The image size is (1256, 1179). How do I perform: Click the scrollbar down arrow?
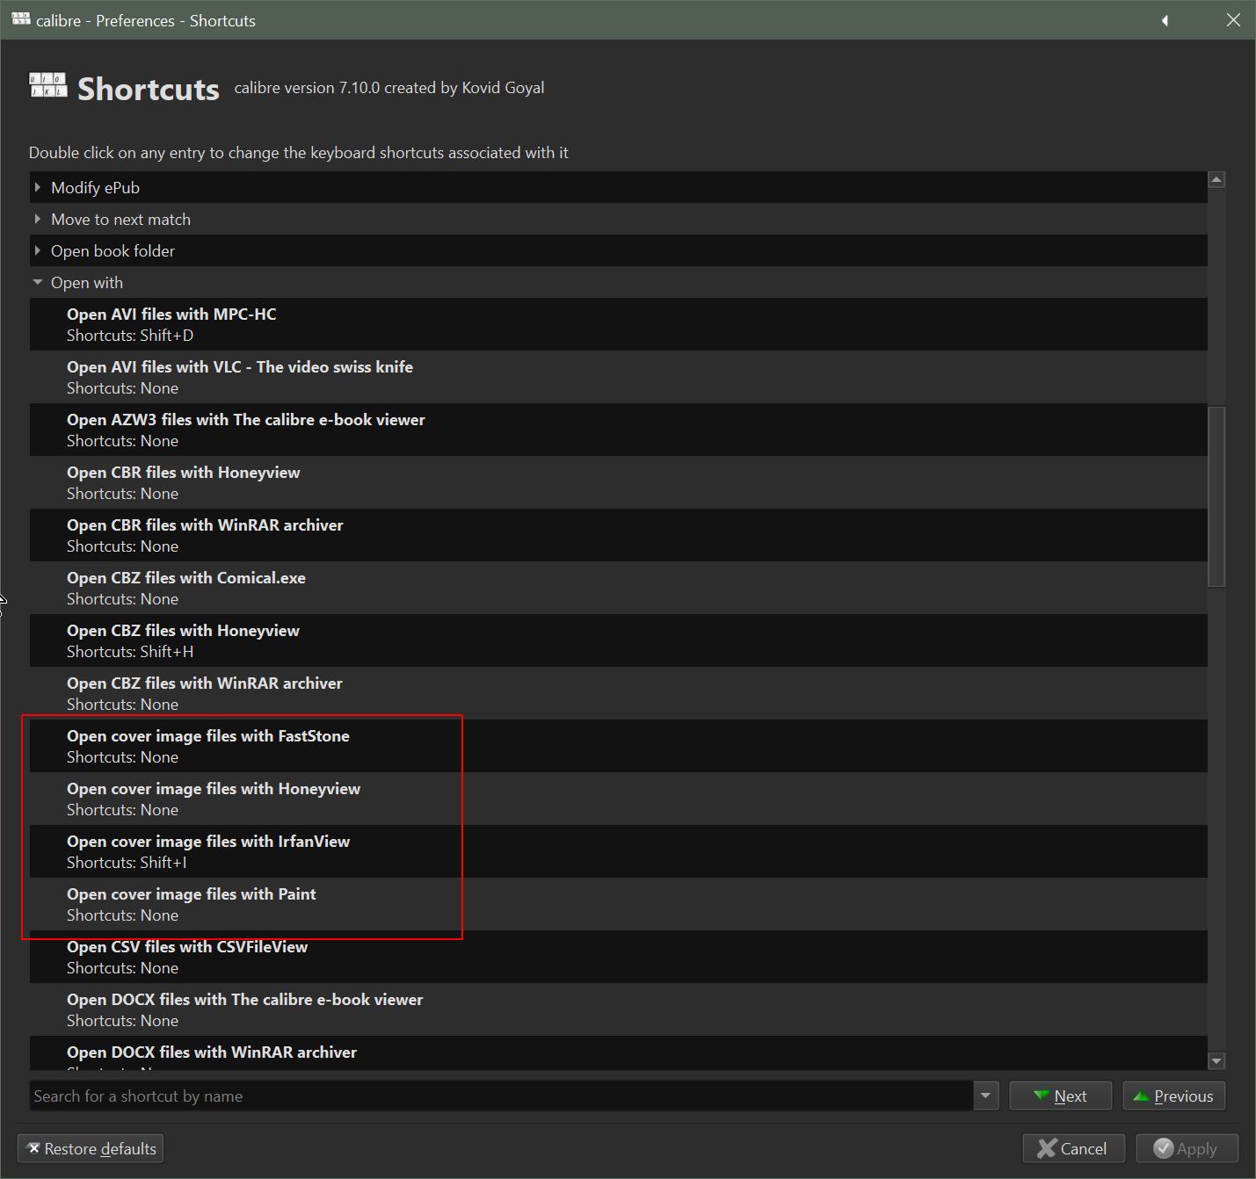click(x=1216, y=1061)
